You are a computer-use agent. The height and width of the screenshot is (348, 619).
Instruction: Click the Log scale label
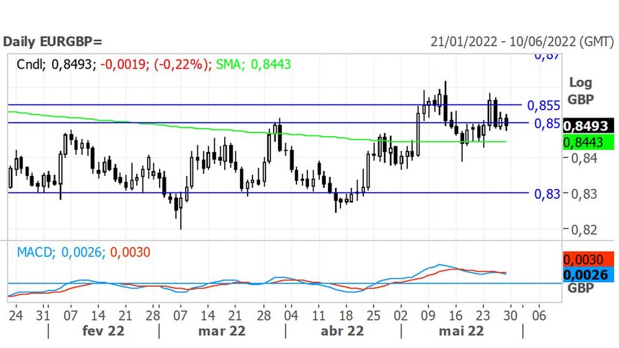click(580, 83)
